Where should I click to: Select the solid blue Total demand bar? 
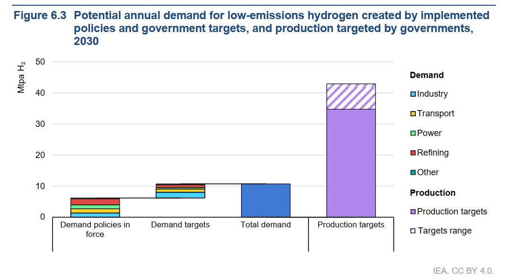point(266,201)
